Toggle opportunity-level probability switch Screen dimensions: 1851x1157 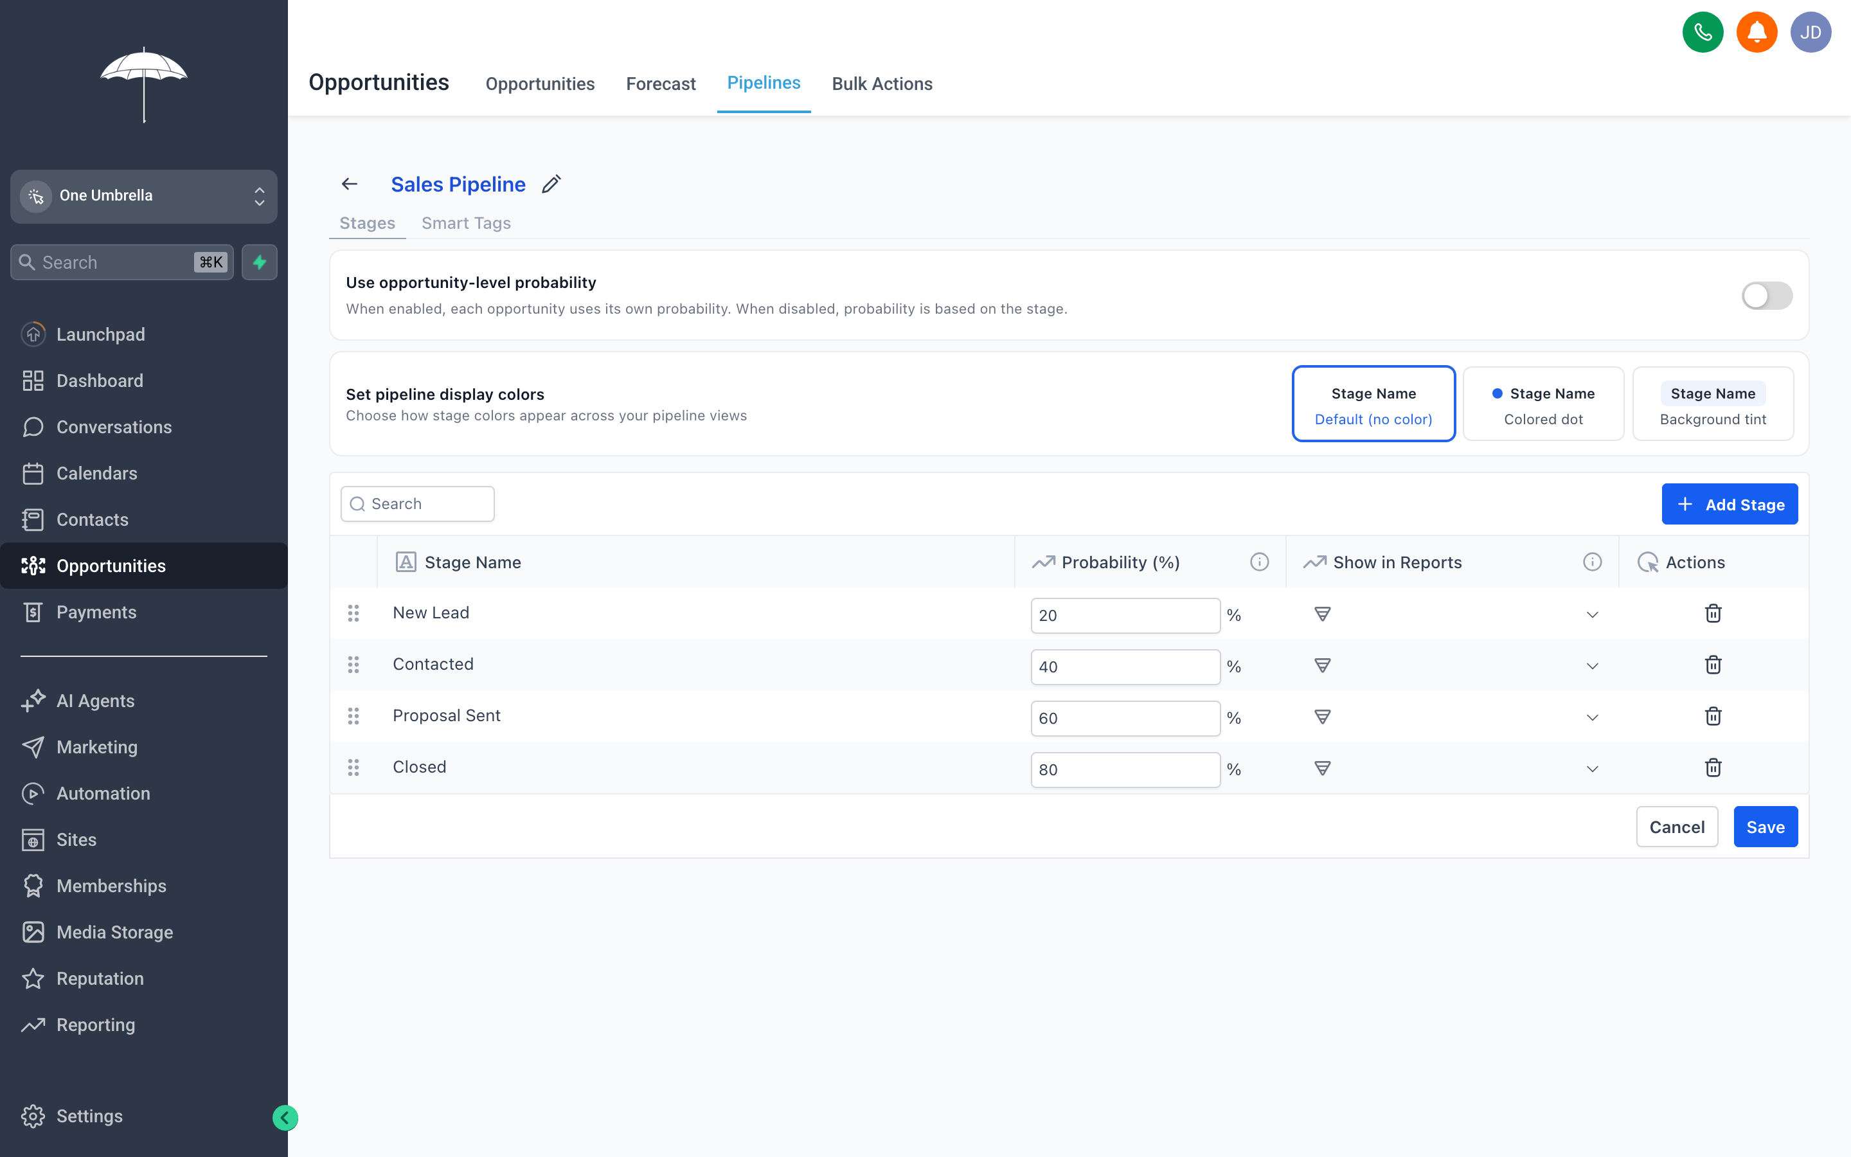click(x=1767, y=296)
